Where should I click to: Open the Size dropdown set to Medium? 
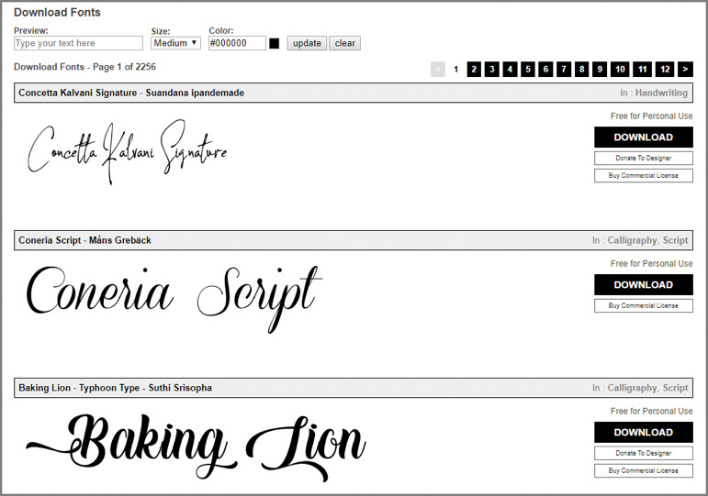[x=175, y=43]
